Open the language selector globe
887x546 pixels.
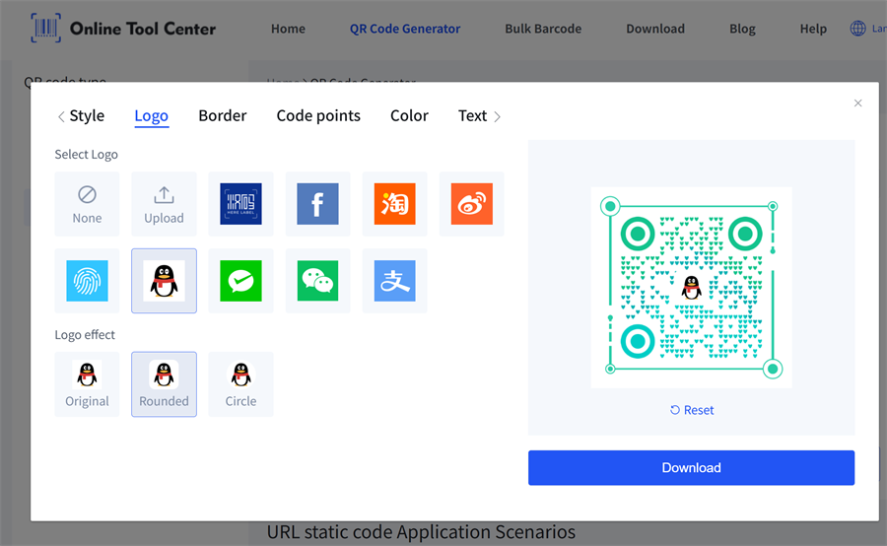[x=857, y=29]
